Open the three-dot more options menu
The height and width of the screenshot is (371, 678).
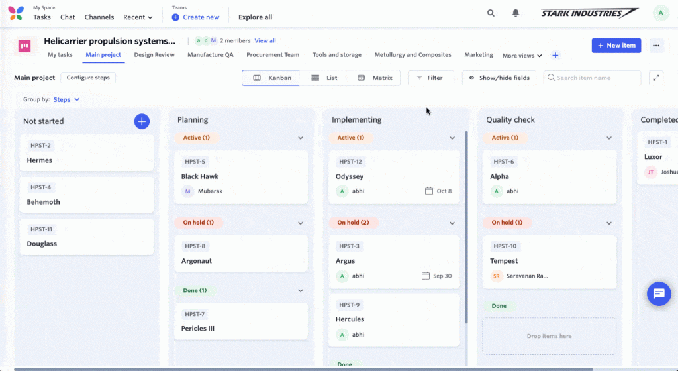[x=656, y=46]
